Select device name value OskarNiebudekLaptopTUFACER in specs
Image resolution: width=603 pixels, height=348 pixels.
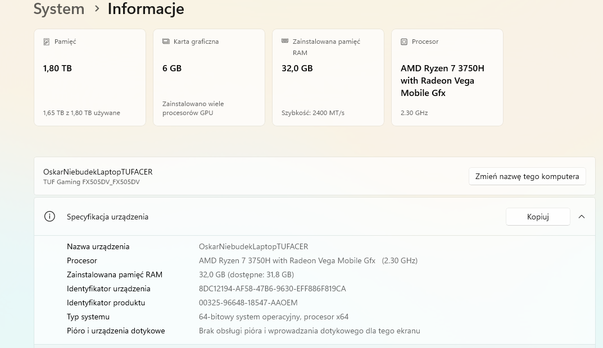point(253,246)
